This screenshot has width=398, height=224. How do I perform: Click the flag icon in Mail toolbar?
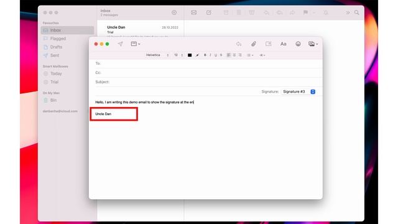click(305, 12)
